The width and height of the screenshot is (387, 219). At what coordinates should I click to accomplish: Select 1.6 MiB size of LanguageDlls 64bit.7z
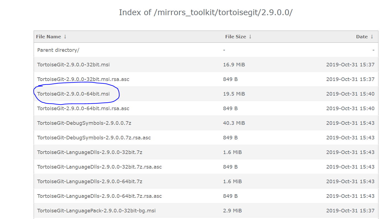click(233, 182)
